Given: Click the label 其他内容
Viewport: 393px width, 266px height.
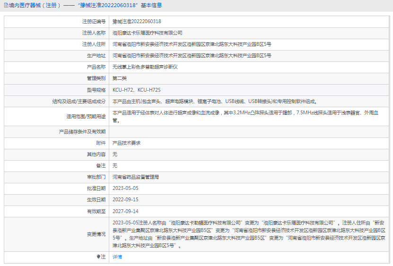Looking at the screenshot, I should (96, 154).
